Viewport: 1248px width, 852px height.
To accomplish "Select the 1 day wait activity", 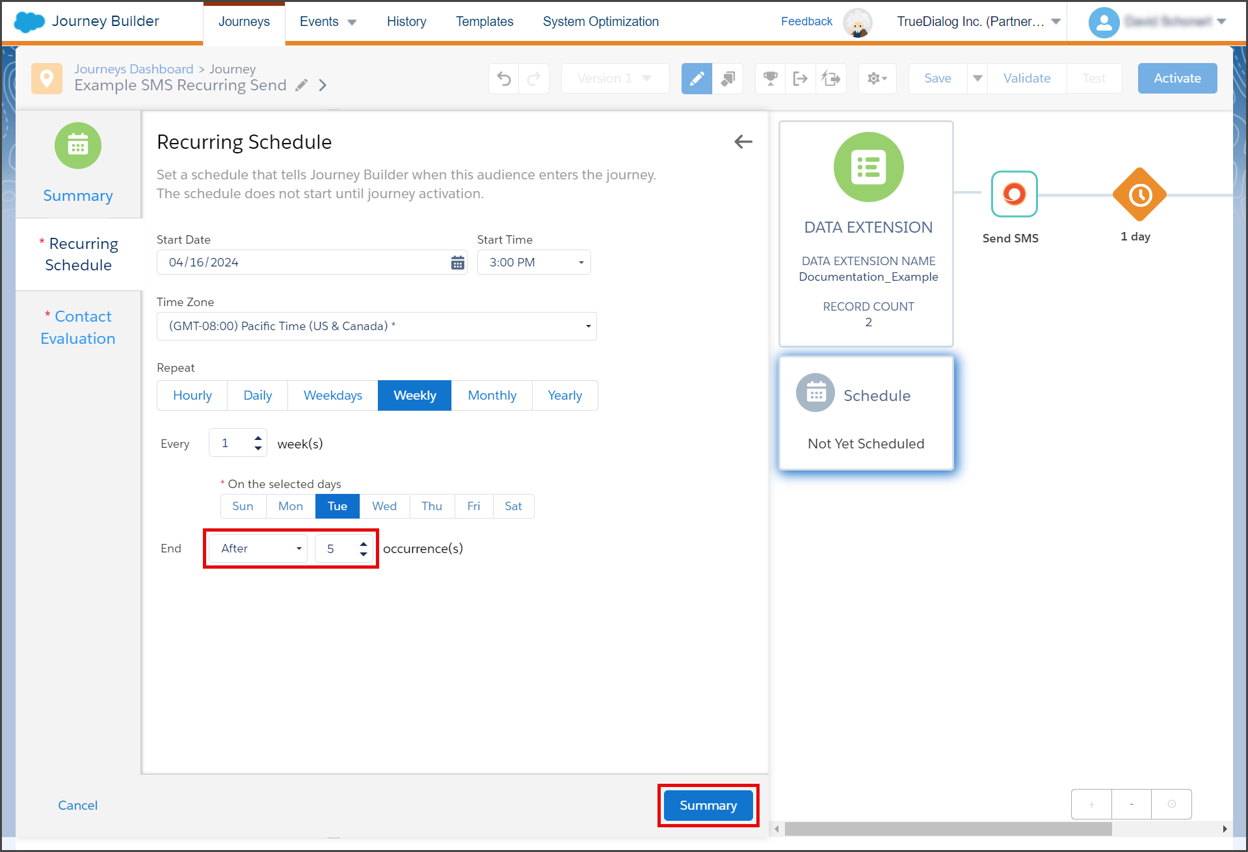I will 1139,194.
